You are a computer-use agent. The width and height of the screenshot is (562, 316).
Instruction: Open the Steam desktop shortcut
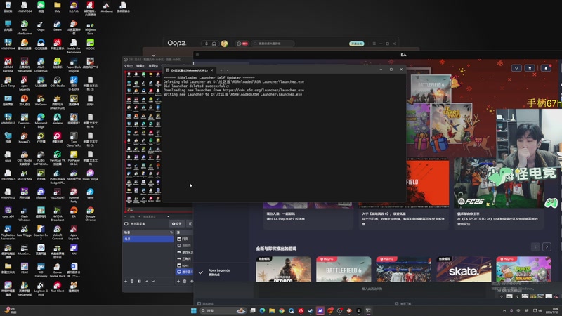click(x=58, y=26)
